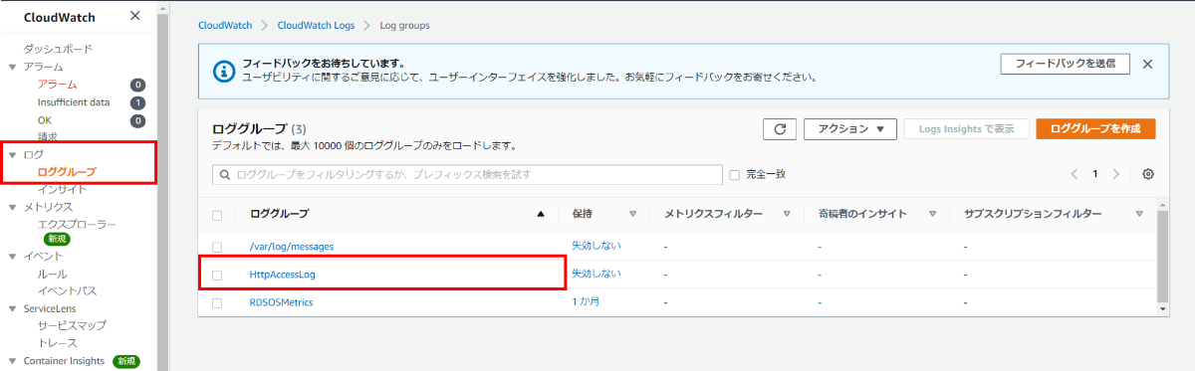Refresh the log groups list

[780, 129]
